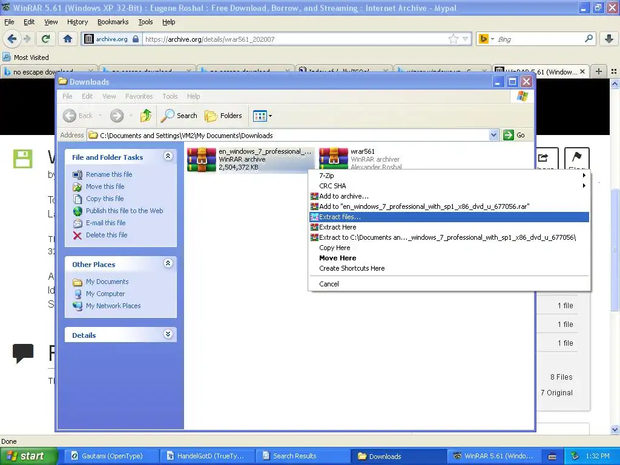
Task: Toggle the Folders pane in Explorer
Action: pyautogui.click(x=223, y=116)
